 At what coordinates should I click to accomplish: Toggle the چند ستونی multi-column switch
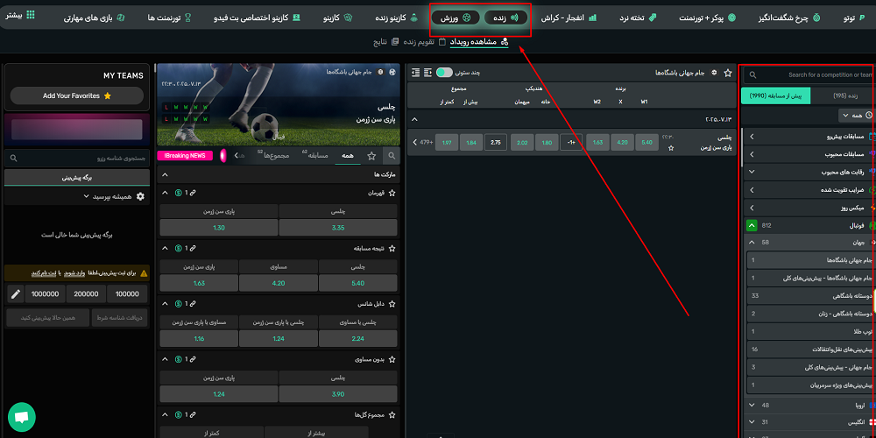tap(444, 73)
